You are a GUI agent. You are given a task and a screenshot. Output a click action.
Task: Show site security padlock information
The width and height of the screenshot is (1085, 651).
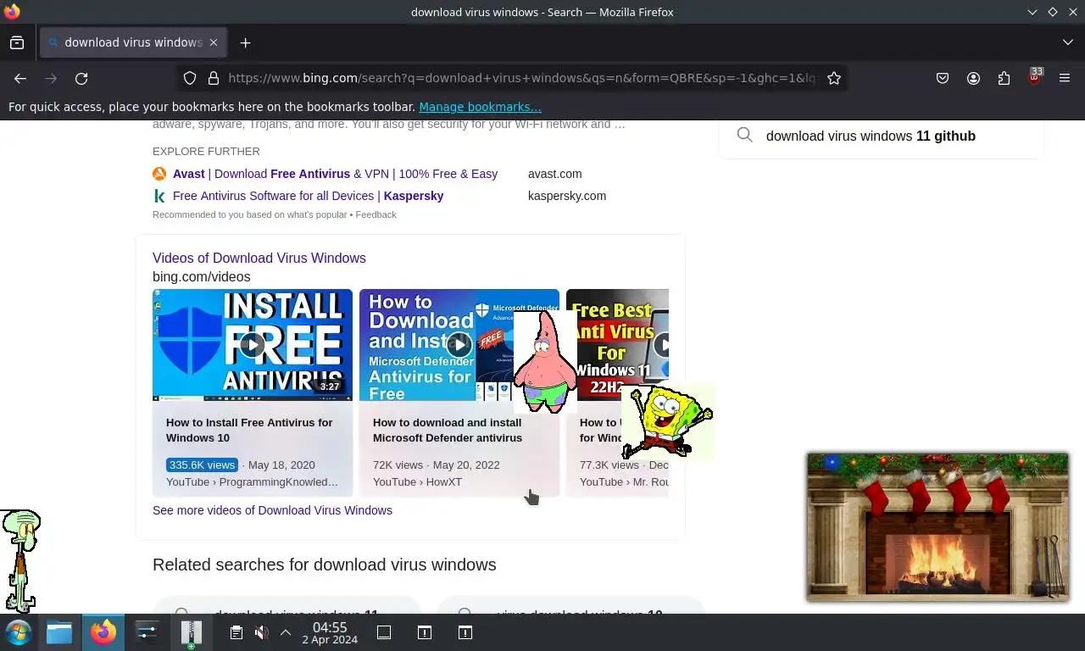214,78
